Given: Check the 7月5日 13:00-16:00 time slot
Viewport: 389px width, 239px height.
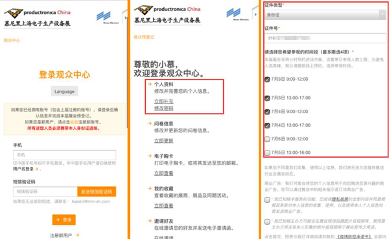Looking at the screenshot, I should point(267,152).
